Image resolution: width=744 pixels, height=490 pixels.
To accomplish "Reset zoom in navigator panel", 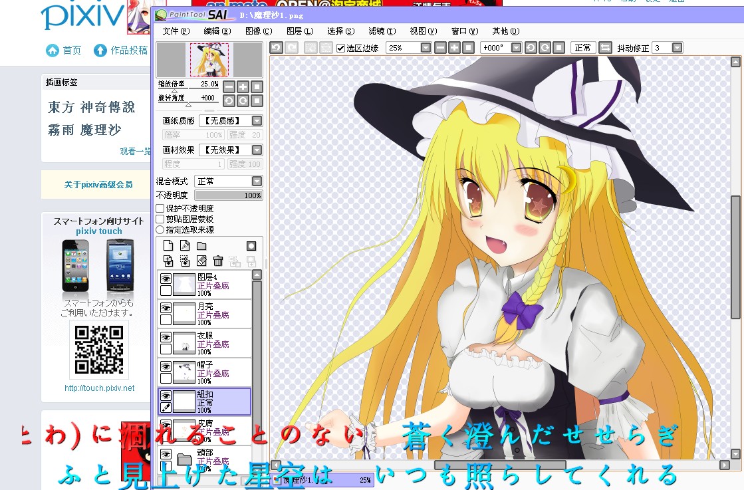I will coord(257,87).
